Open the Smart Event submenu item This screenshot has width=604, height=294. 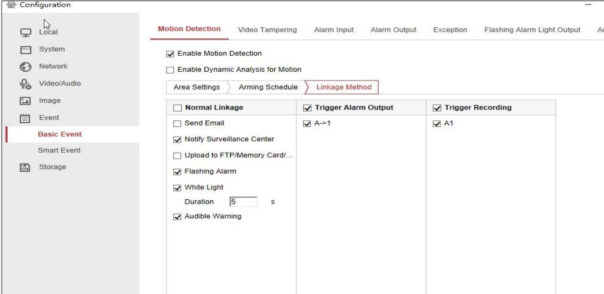point(59,151)
